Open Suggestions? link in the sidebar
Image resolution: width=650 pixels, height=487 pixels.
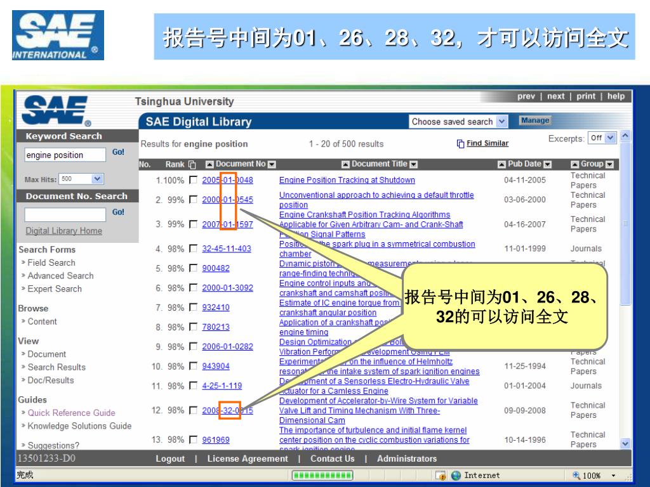coord(53,445)
